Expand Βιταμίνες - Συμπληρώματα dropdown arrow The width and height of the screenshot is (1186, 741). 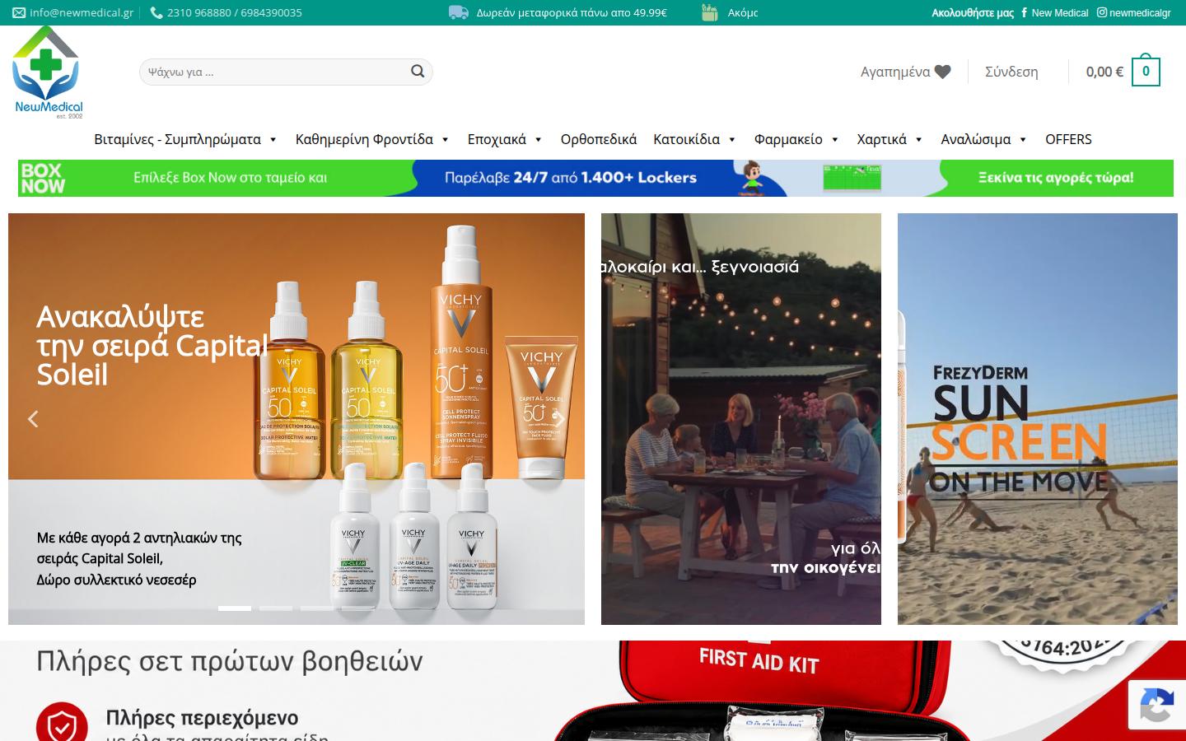273,140
